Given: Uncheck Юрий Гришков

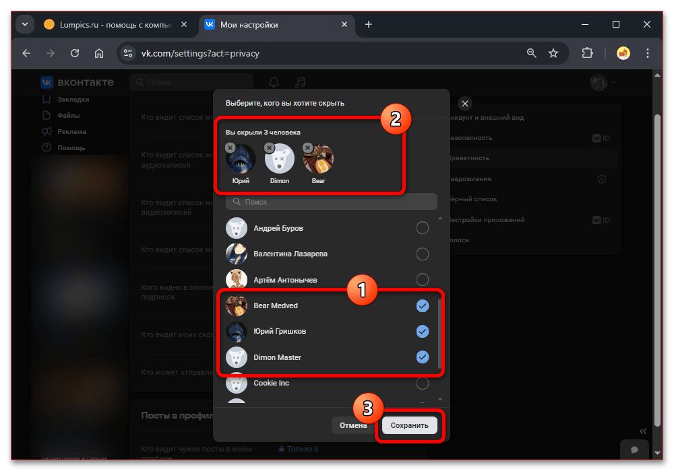Looking at the screenshot, I should point(423,331).
